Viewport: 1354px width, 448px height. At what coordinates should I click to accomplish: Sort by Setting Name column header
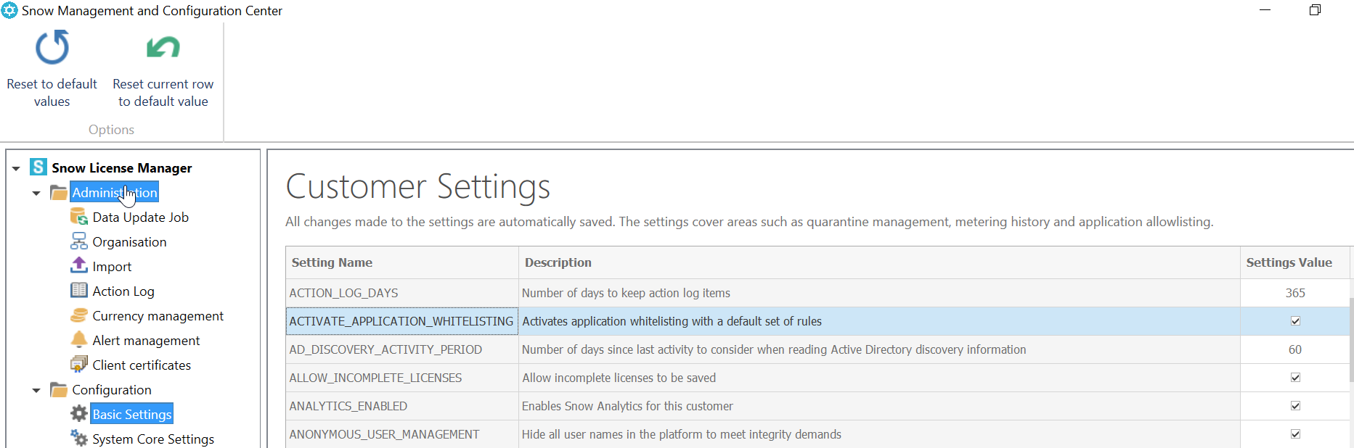(402, 262)
